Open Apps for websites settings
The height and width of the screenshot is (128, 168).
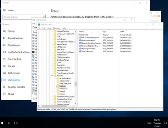pyautogui.click(x=16, y=87)
